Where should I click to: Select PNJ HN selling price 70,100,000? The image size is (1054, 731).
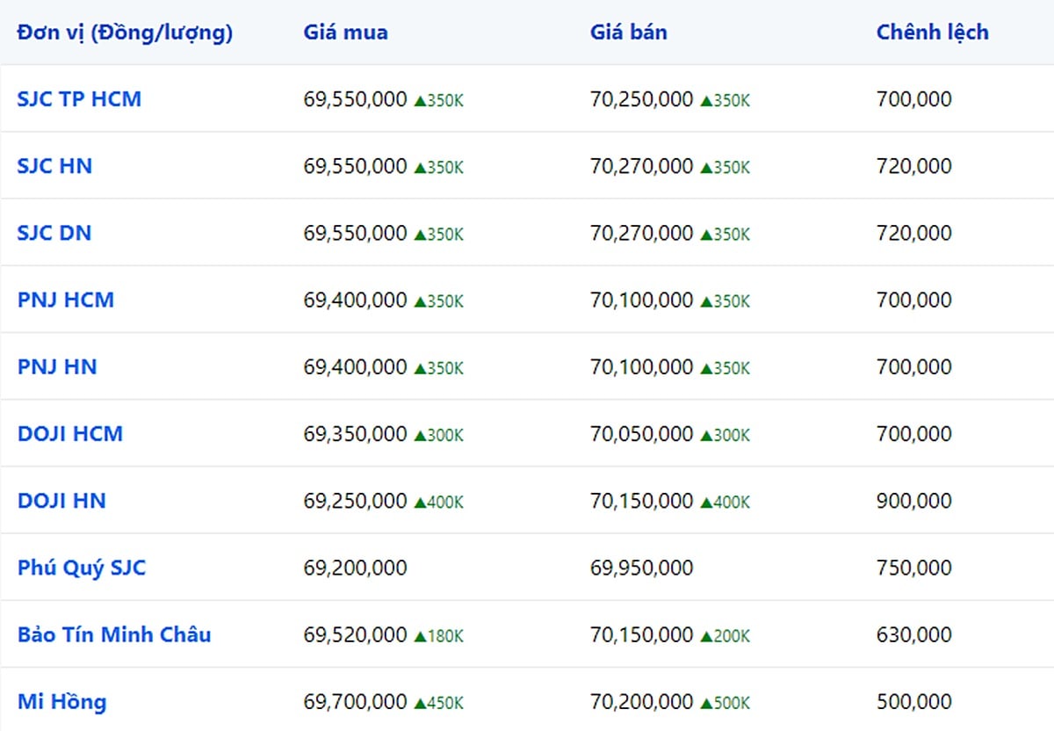(642, 366)
